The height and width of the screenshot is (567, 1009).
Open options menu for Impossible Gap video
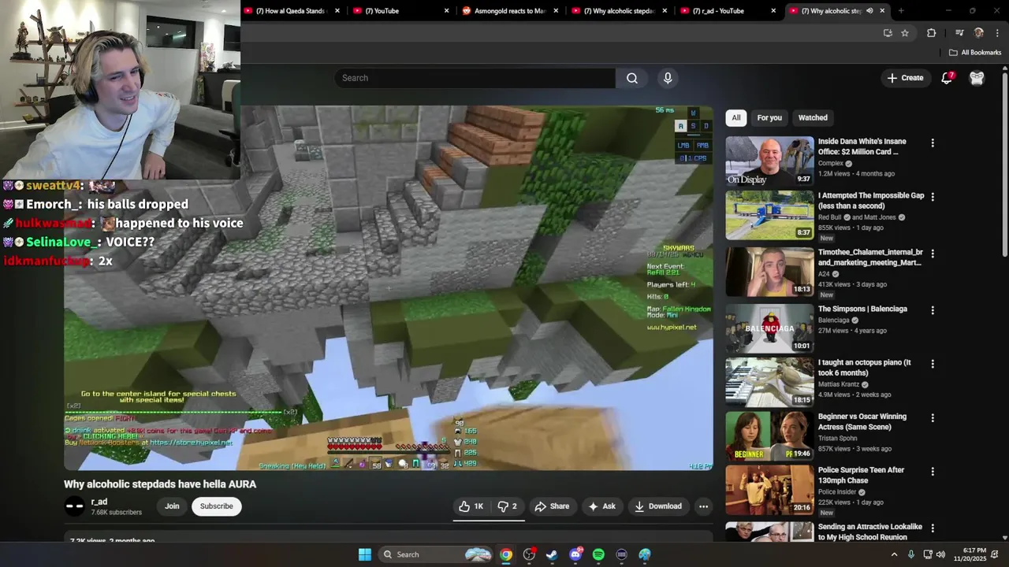coord(933,197)
